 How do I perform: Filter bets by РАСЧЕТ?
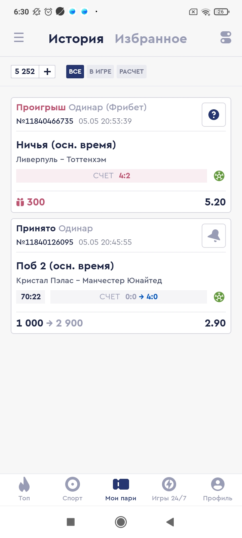coord(131,72)
